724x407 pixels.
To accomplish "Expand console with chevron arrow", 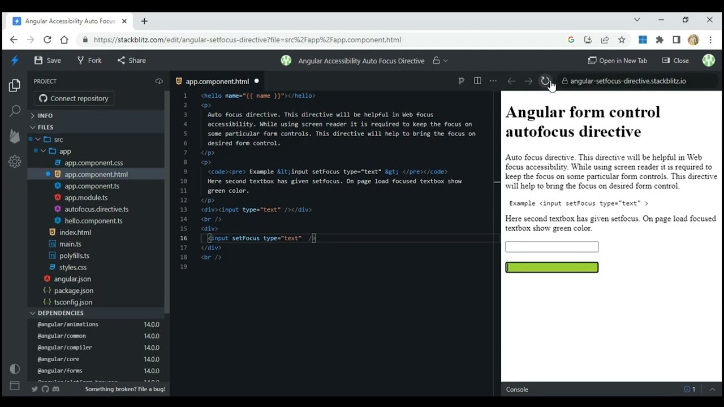I will [x=712, y=389].
